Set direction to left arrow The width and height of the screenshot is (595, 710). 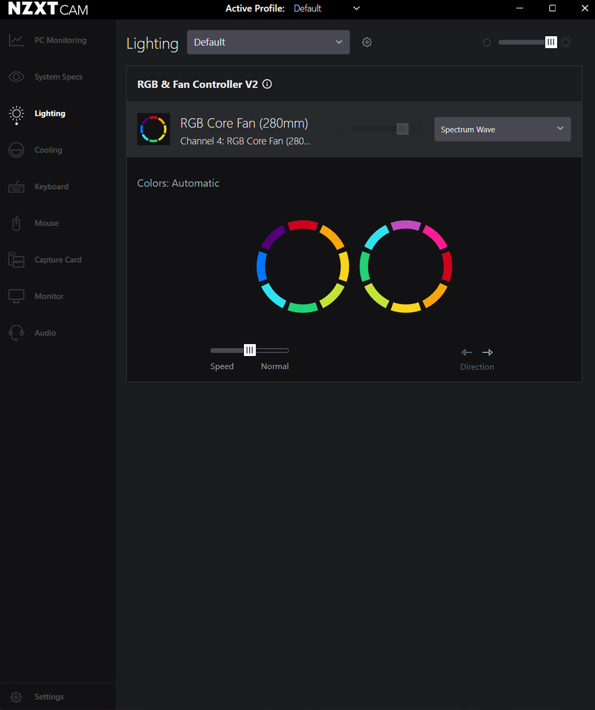click(x=467, y=352)
